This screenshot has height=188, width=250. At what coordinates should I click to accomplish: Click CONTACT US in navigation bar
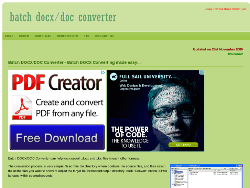[105, 36]
